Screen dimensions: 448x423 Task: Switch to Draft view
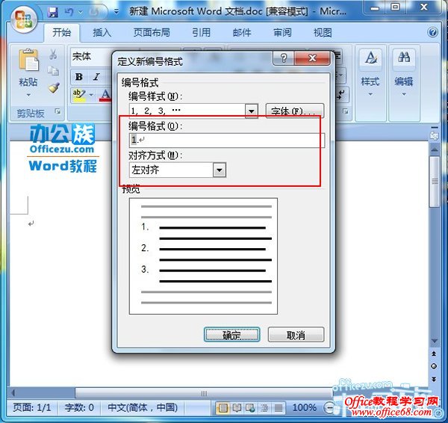[x=279, y=408]
